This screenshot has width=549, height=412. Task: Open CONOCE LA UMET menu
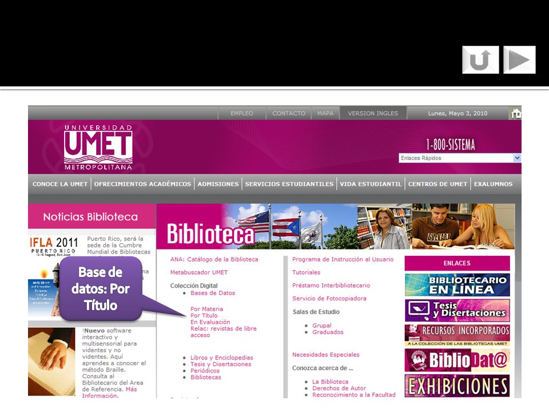click(60, 184)
